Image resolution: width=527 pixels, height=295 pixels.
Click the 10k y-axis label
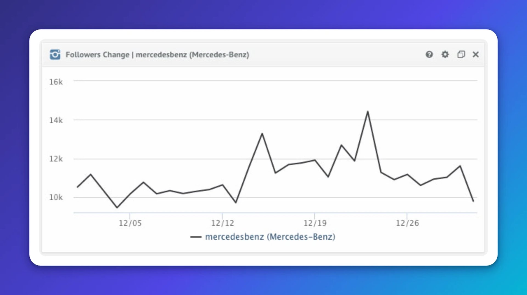[56, 197]
